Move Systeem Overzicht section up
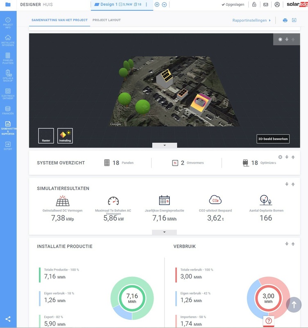This screenshot has width=308, height=328. point(293,157)
